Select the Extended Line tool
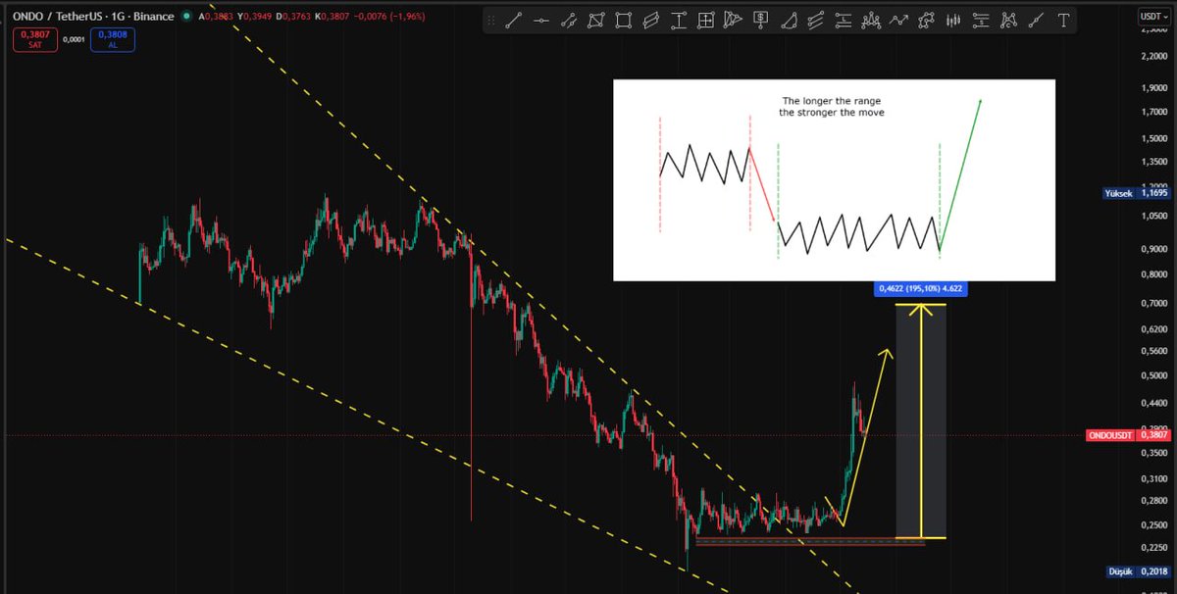This screenshot has height=594, width=1177. click(x=1036, y=21)
